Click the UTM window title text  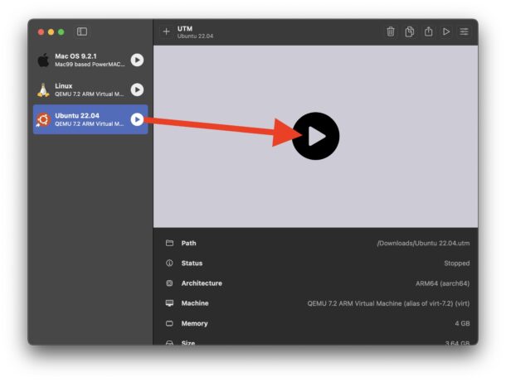point(184,27)
